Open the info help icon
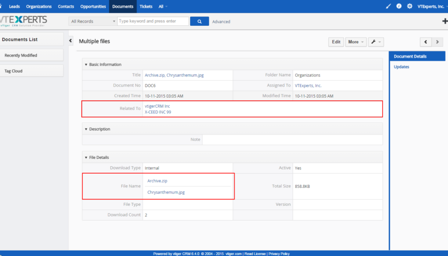The width and height of the screenshot is (448, 256). coord(399,6)
